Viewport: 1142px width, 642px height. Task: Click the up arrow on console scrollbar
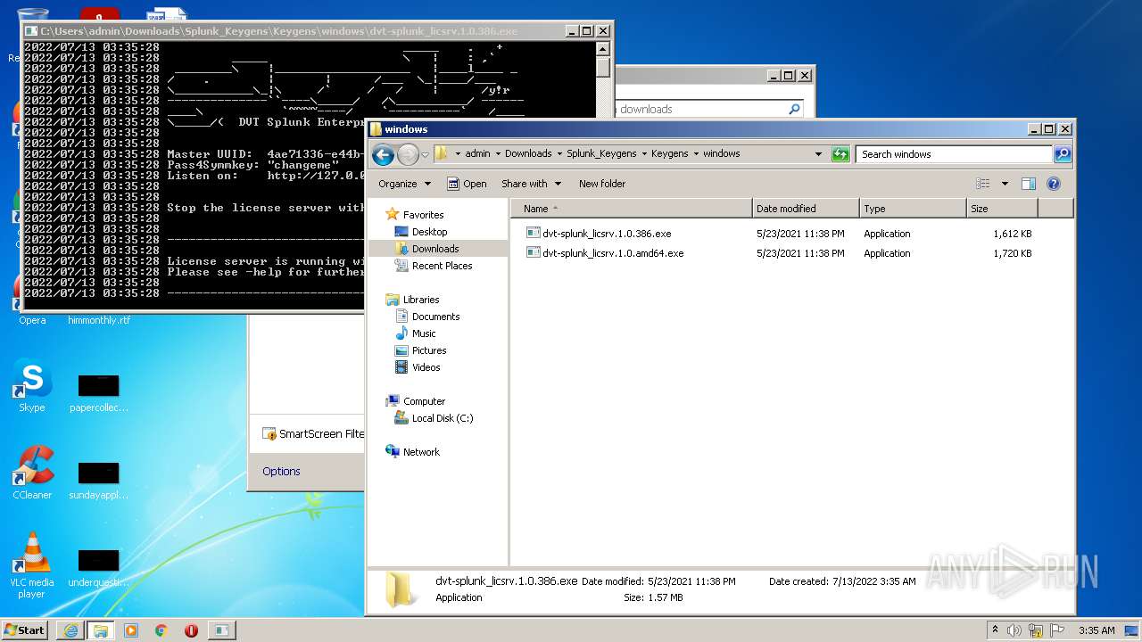pos(603,49)
